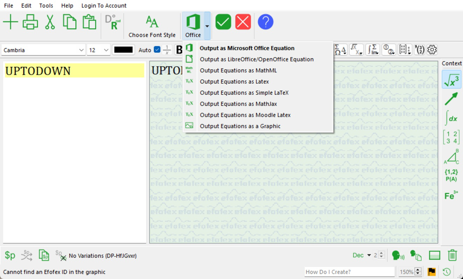Open the integral/sum/limit templates icon
Viewport: 463px width, 279px height.
pos(373,50)
